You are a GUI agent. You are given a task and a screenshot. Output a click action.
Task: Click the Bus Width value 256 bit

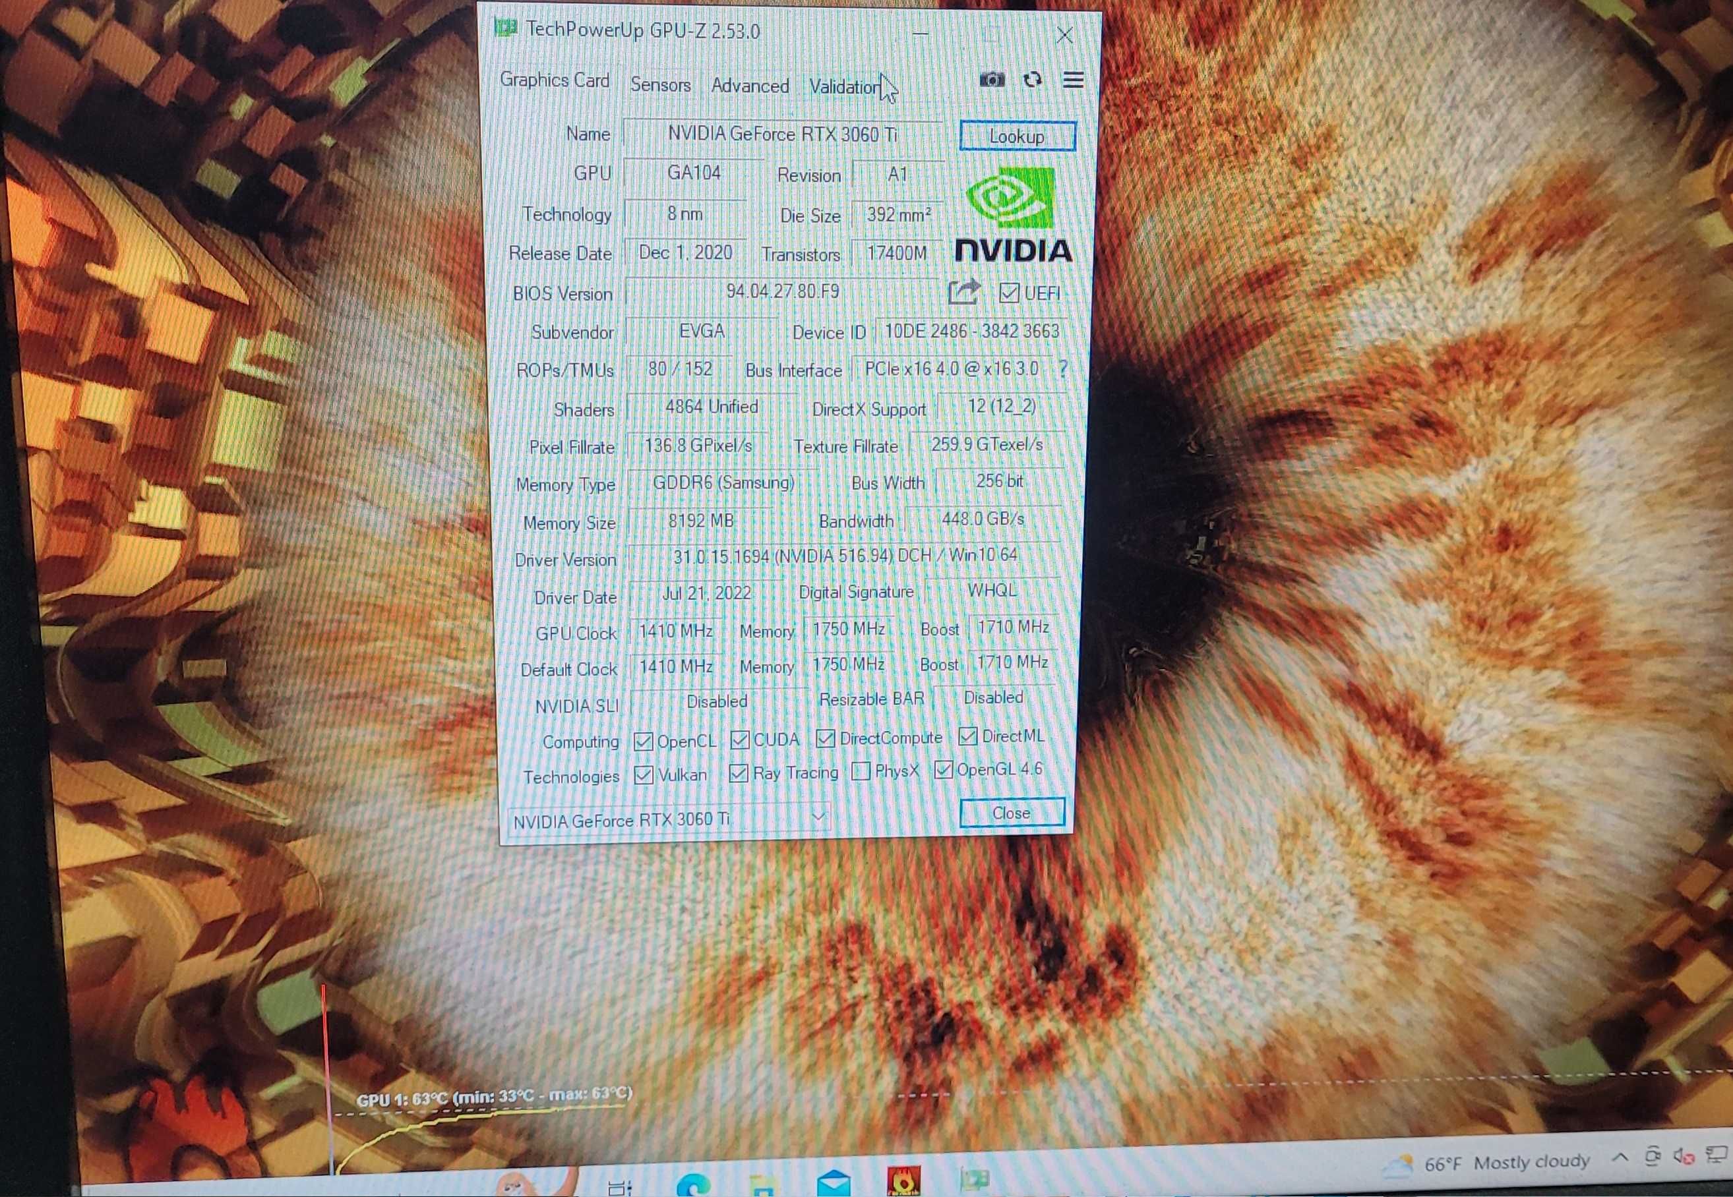[999, 481]
